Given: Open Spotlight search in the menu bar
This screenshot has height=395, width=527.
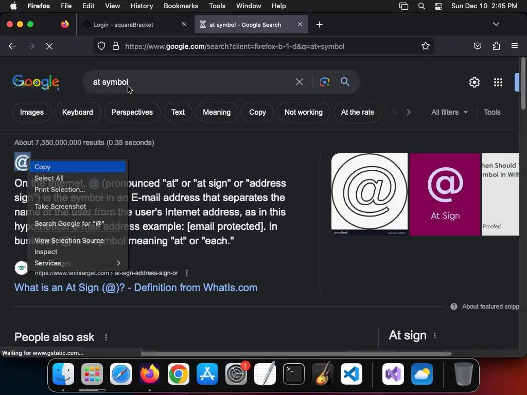Looking at the screenshot, I should (x=421, y=6).
